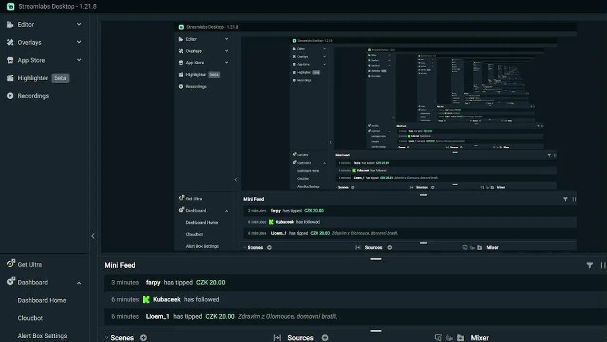
Task: In the preview's largest mirrored copy, click Highlighter
Action: coord(196,75)
